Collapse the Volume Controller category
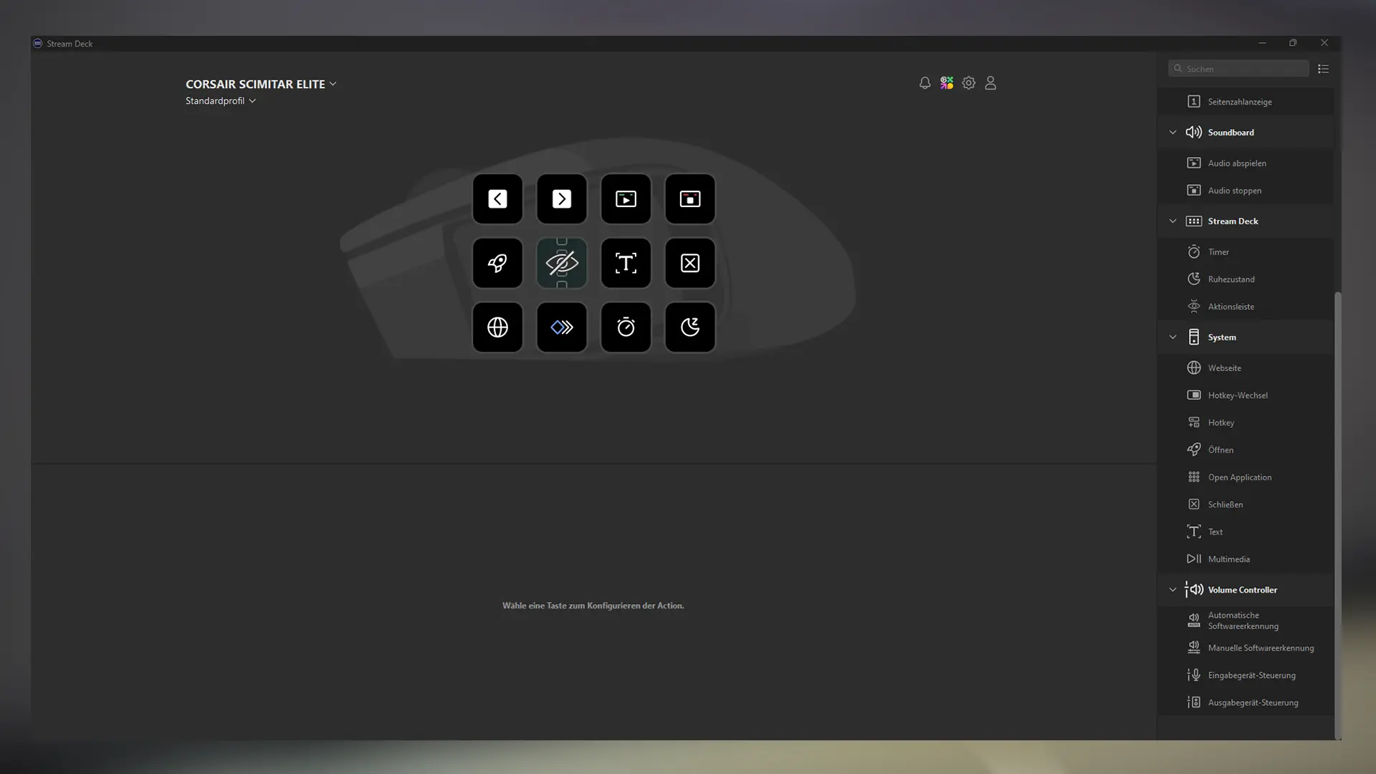Screen dimensions: 1376x774 pos(1172,590)
